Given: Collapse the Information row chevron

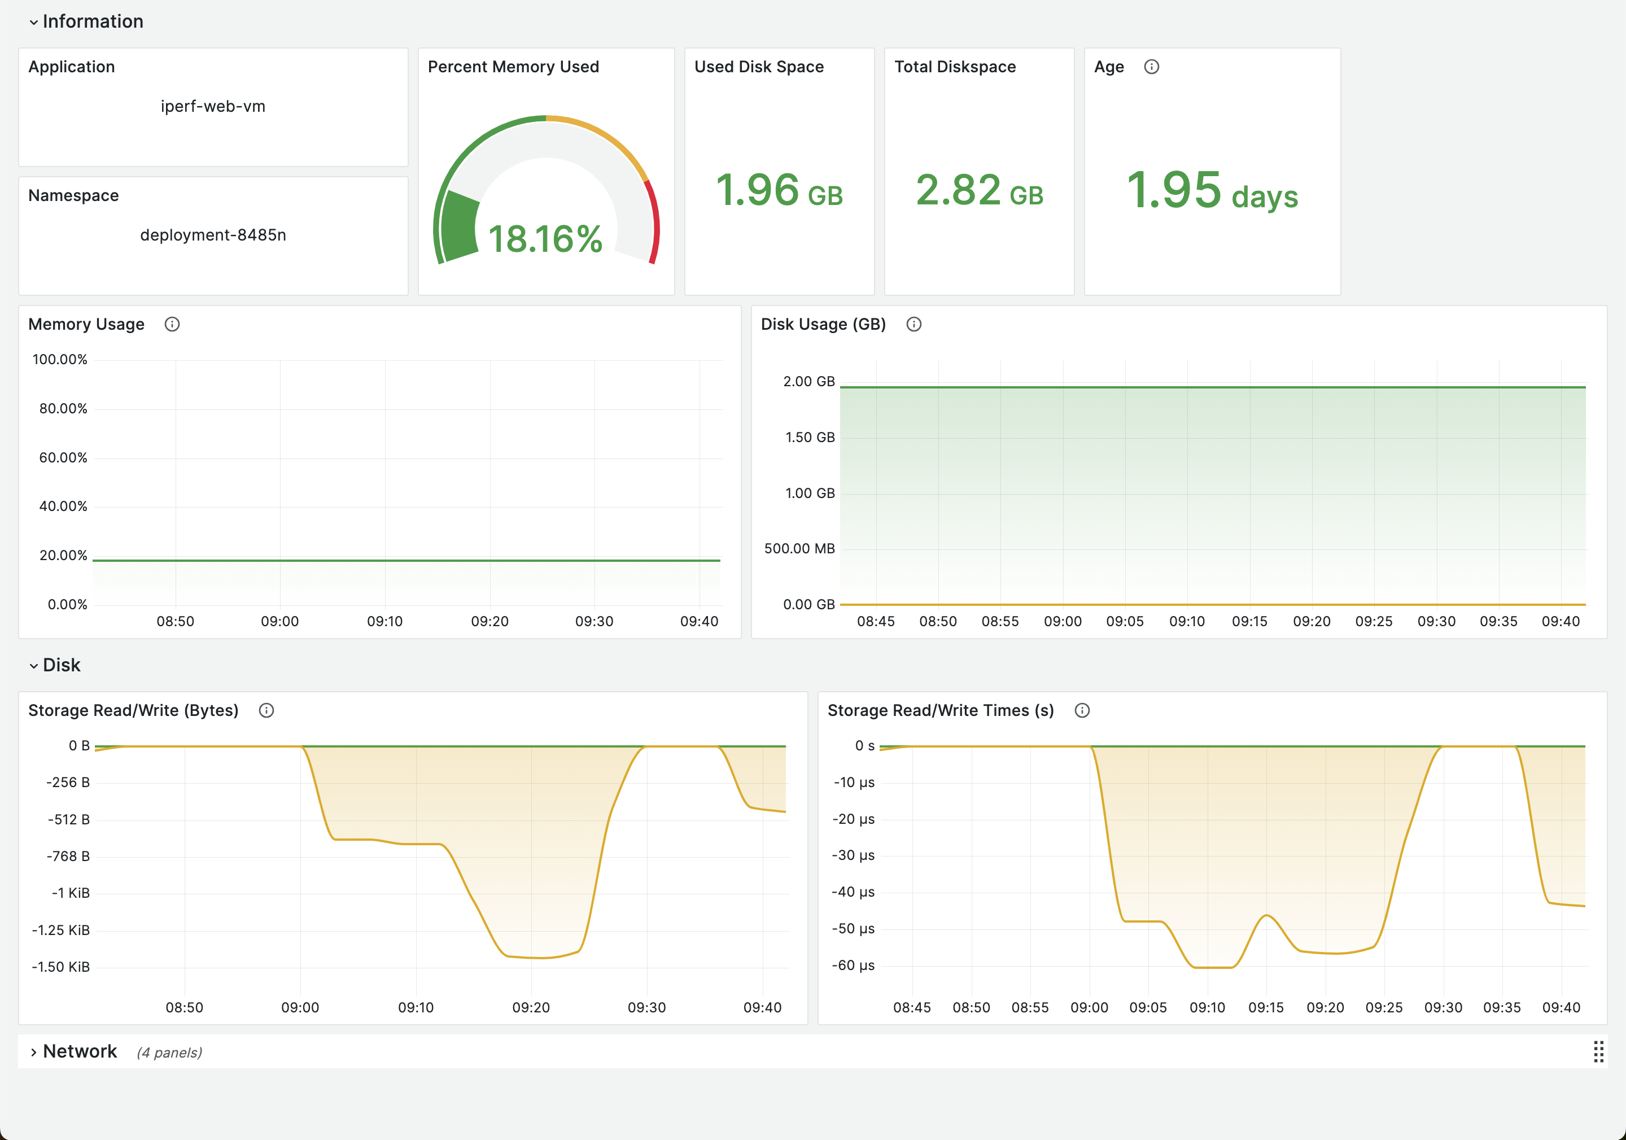Looking at the screenshot, I should click(33, 22).
